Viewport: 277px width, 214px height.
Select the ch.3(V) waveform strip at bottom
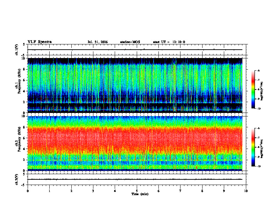(x=135, y=179)
